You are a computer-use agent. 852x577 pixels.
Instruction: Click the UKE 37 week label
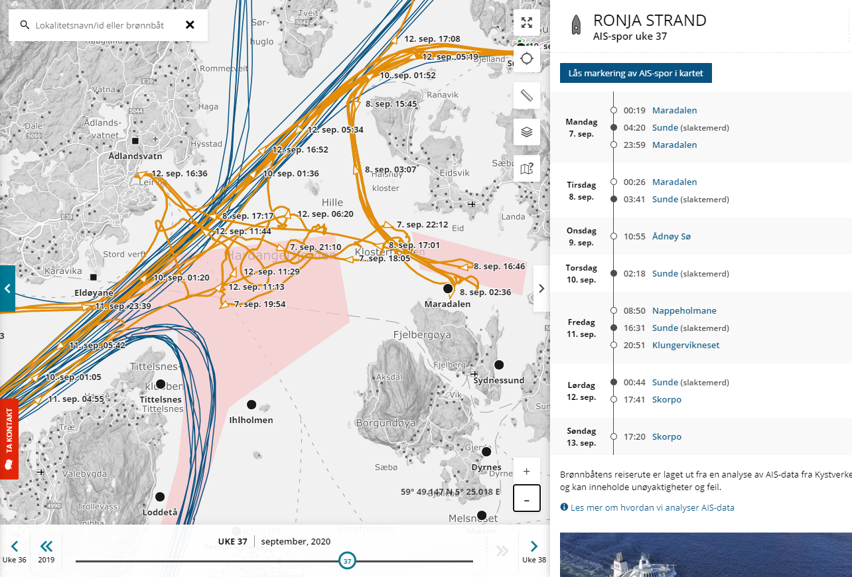pos(232,541)
